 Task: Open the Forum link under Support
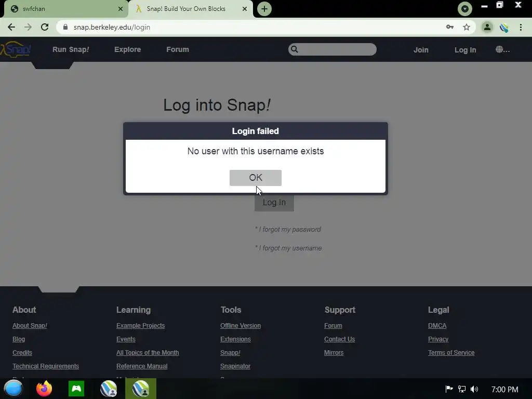pos(333,326)
